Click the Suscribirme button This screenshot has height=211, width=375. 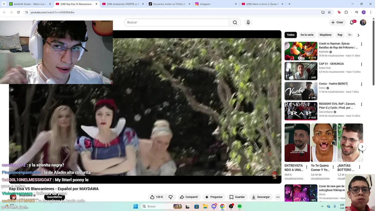[x=54, y=197]
